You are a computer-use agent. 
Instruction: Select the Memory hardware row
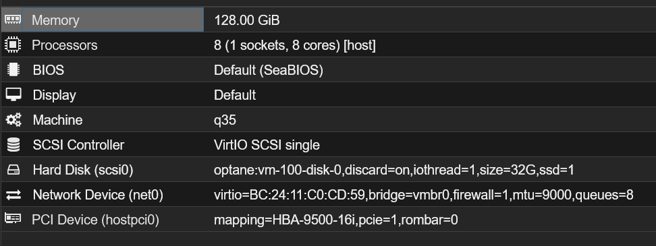[x=328, y=20]
